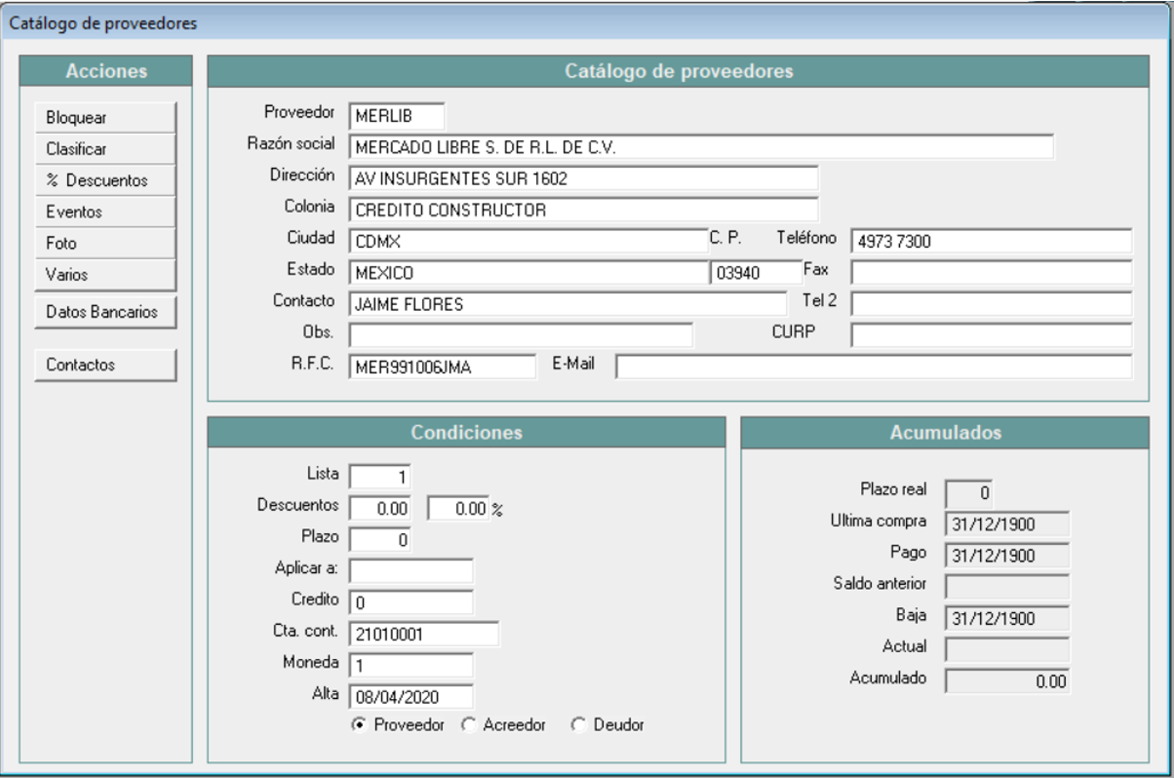
Task: Click the Plazo field in Condiciones
Action: (380, 539)
